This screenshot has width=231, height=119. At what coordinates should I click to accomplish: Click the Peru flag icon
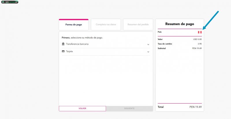[x=200, y=32]
